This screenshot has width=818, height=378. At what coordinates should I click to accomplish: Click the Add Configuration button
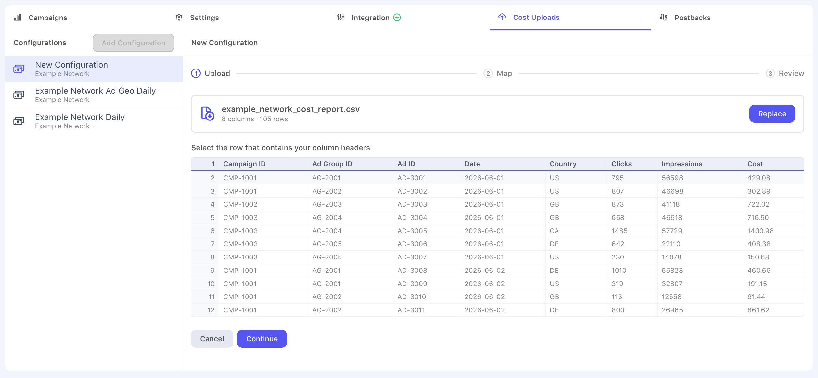point(134,43)
